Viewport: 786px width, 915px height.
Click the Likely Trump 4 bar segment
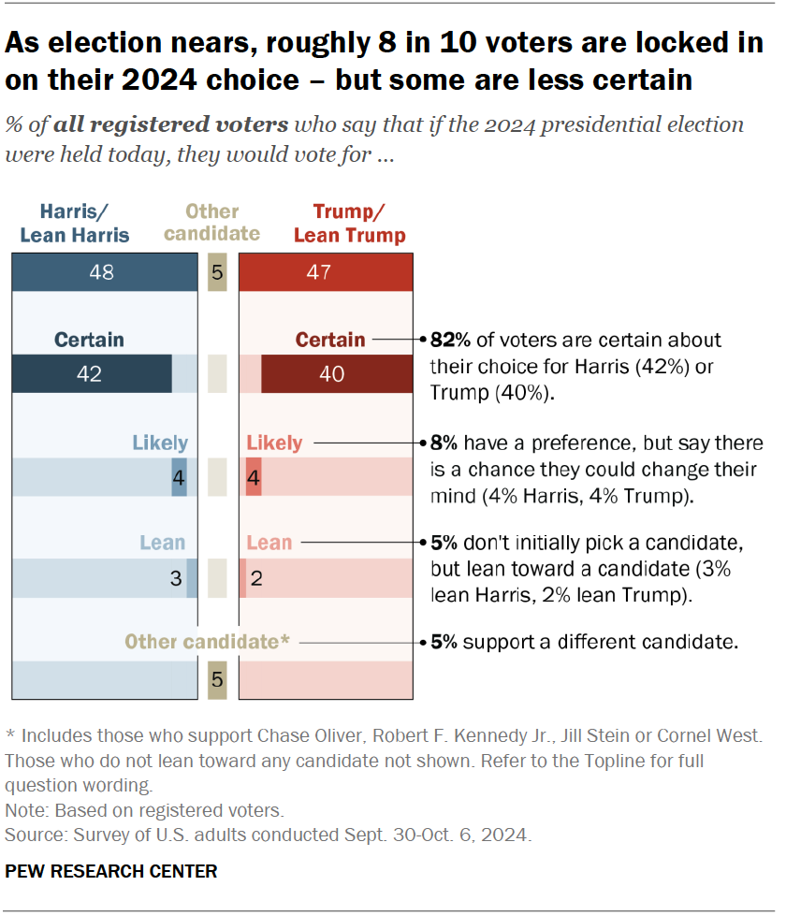click(254, 477)
